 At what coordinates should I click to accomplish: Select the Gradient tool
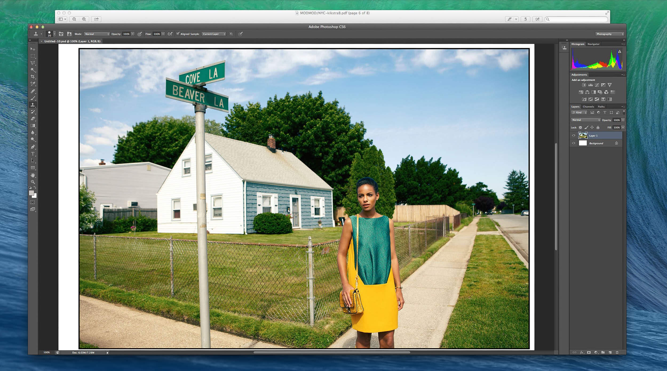(33, 126)
